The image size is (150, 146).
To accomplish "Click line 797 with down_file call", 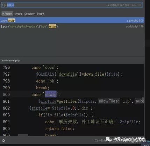I will pos(79,74).
